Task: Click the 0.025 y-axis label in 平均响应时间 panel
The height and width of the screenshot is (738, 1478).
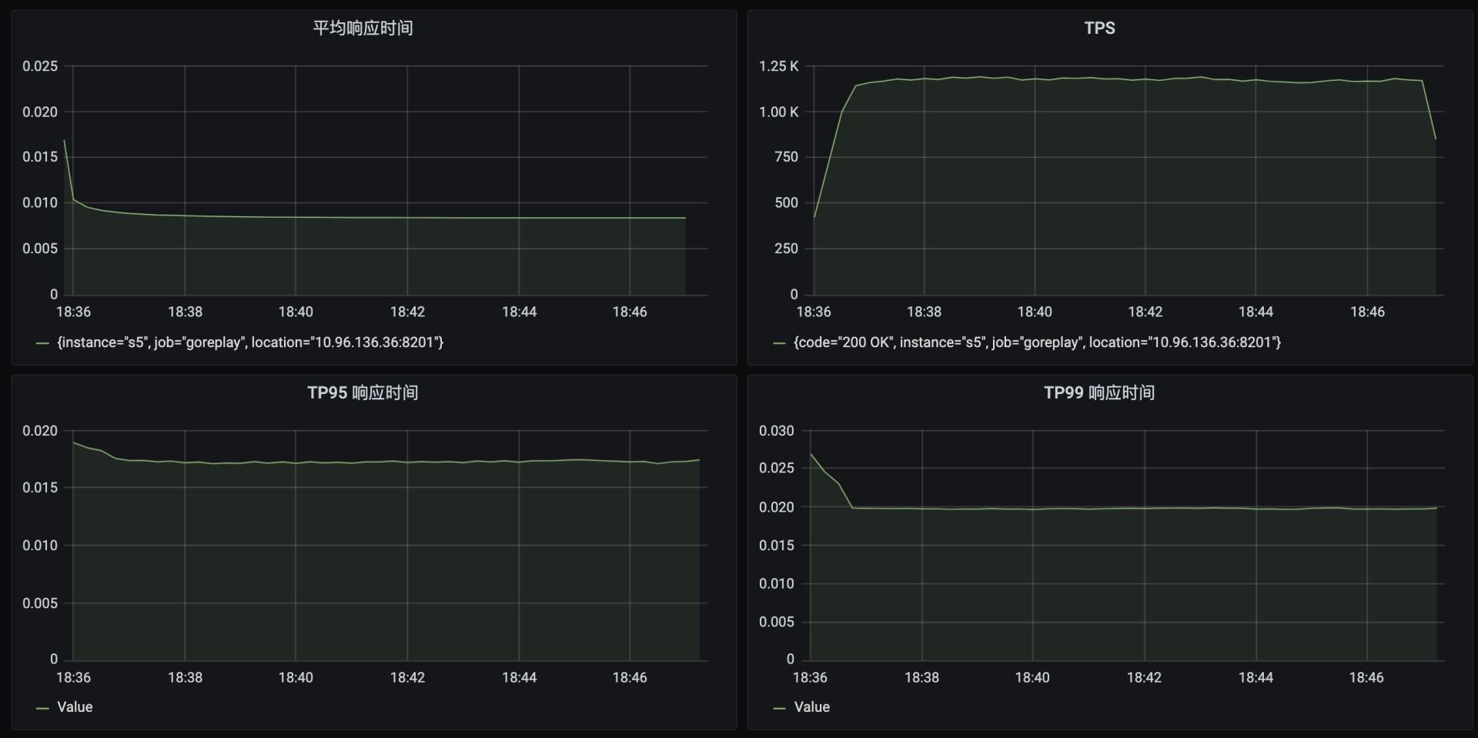Action: 40,66
